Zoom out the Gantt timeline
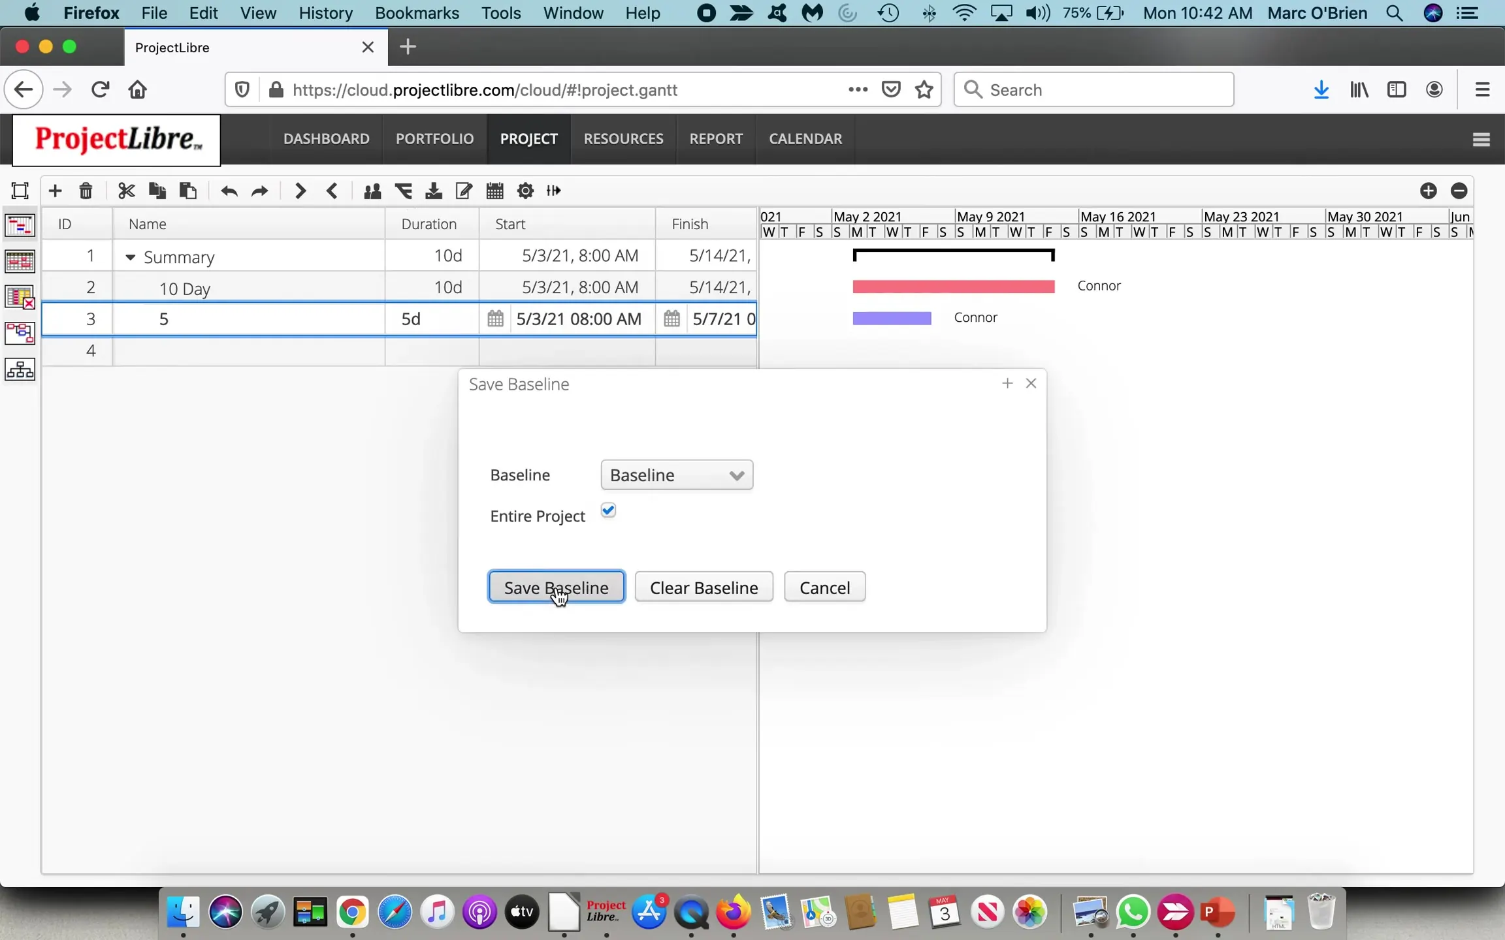Screen dimensions: 1505x940 pos(1459,191)
